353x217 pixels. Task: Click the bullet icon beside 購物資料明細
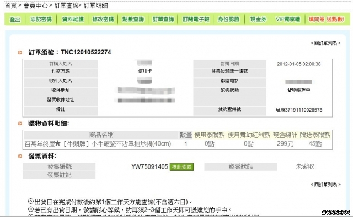click(20, 123)
